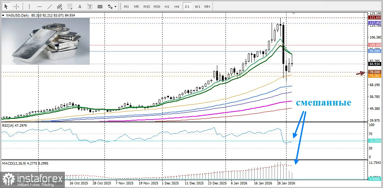Screen dimensions: 383x188
Task: Select the trendline drawing tool
Action: point(50,6)
